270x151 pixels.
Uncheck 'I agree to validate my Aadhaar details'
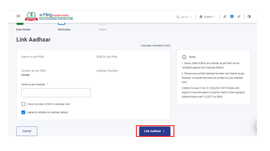(x=23, y=112)
